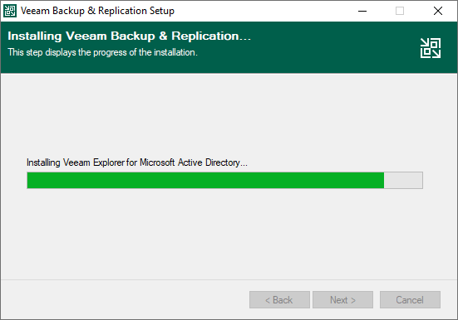Click the white Veeam logo in green header
This screenshot has width=458, height=320.
coord(431,48)
